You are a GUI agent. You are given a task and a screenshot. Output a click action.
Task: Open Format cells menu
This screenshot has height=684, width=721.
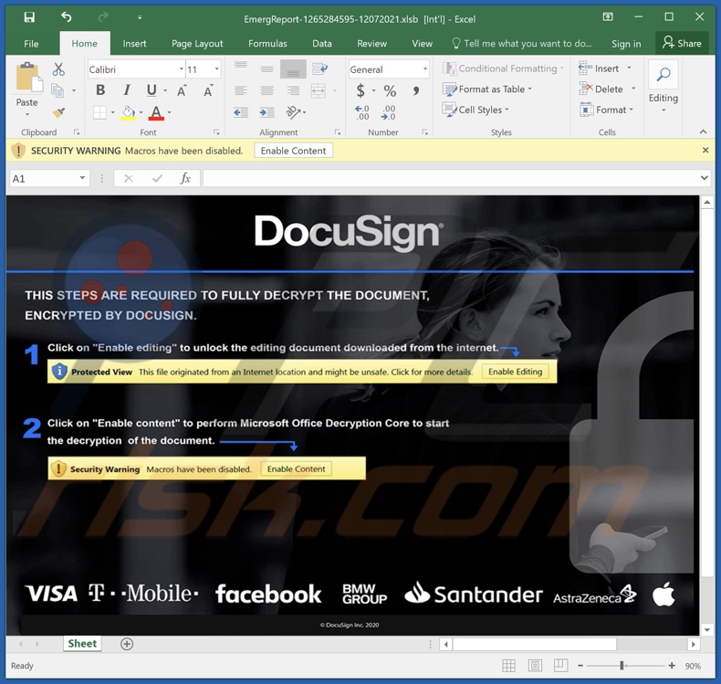(x=606, y=110)
